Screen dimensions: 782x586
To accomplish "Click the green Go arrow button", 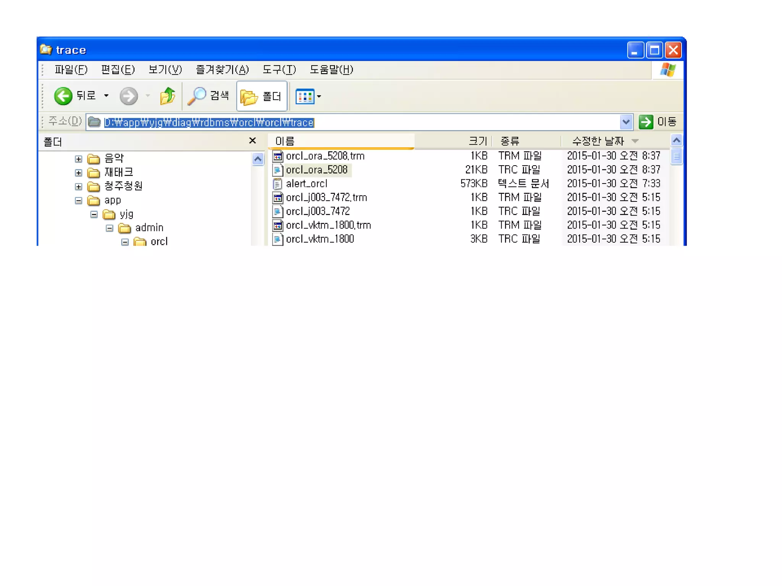I will click(x=646, y=122).
